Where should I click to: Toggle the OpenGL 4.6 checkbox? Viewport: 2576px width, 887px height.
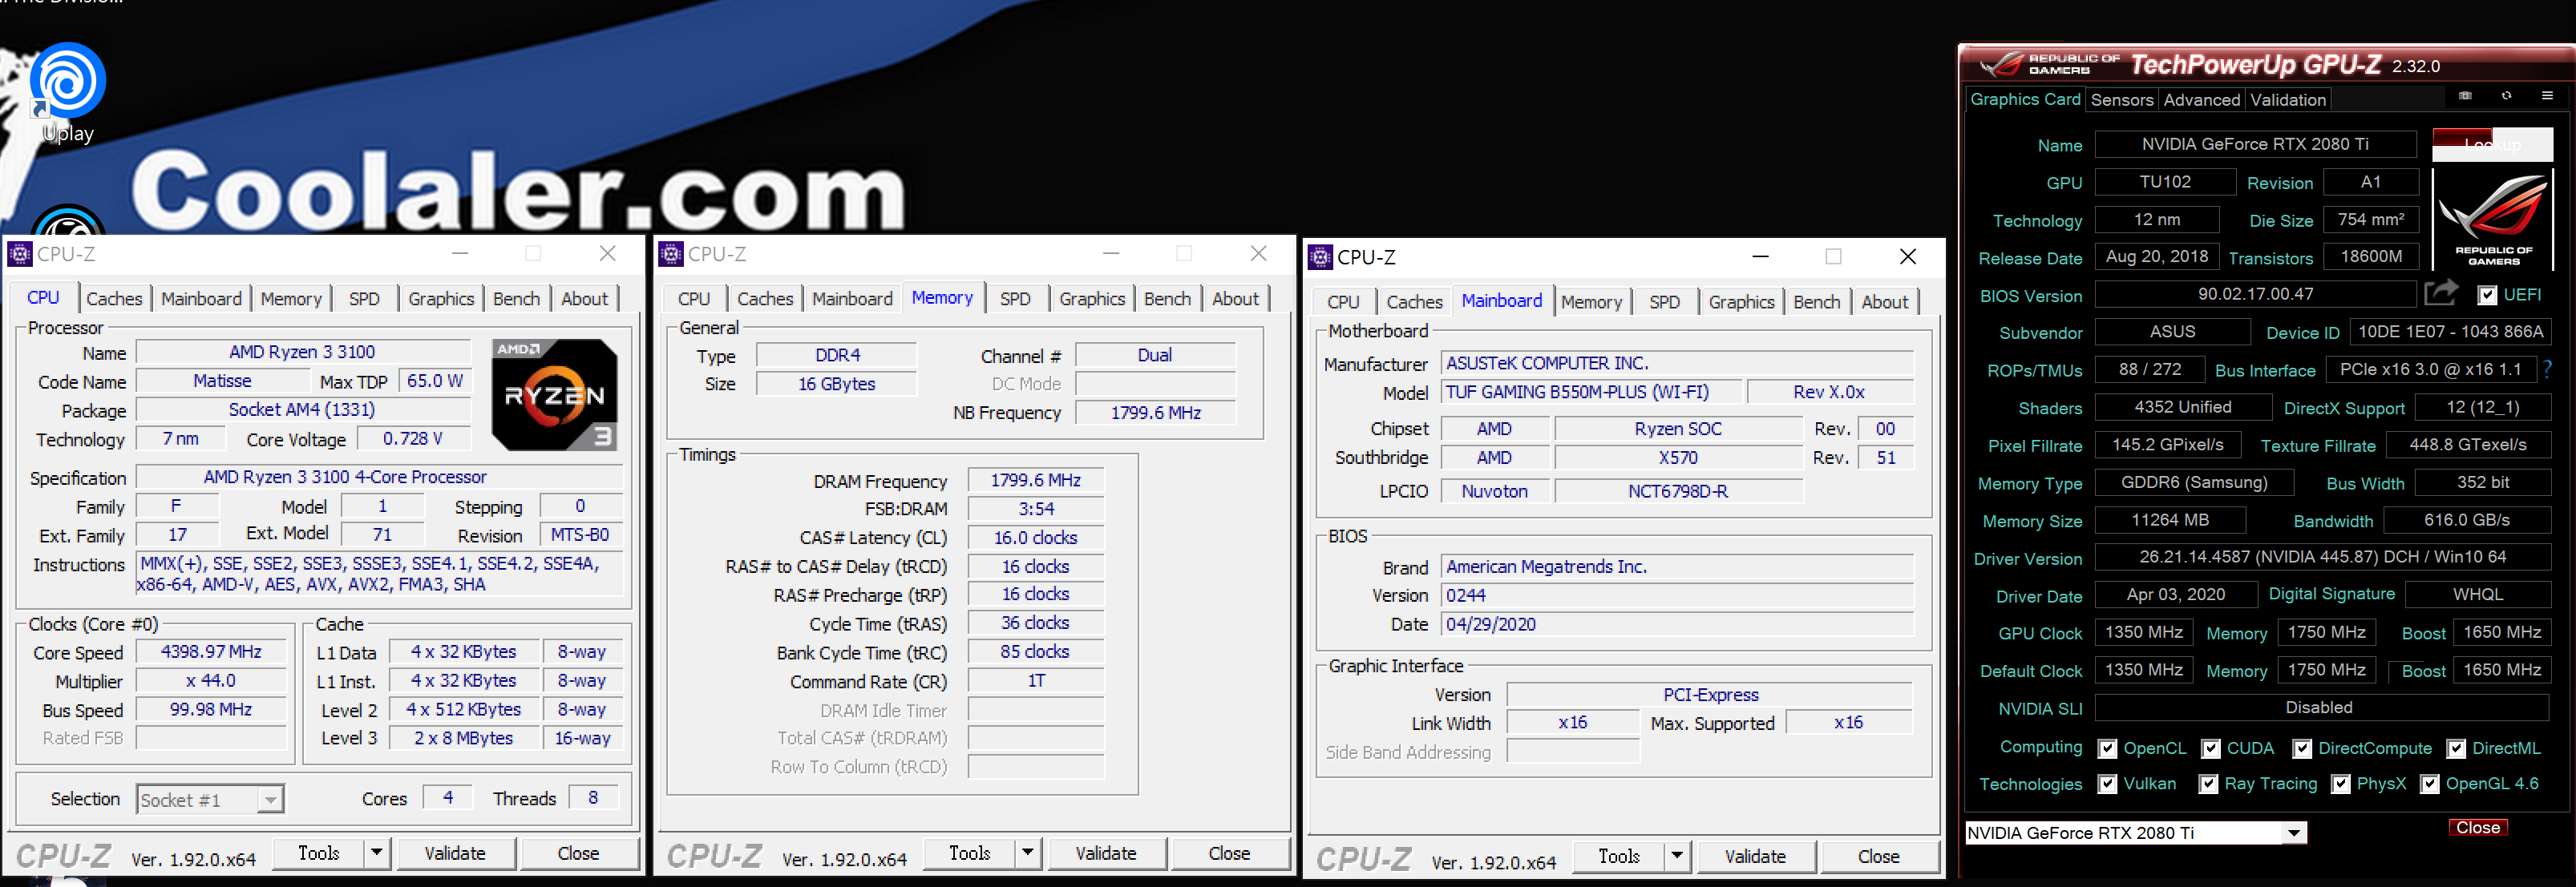tap(2430, 784)
